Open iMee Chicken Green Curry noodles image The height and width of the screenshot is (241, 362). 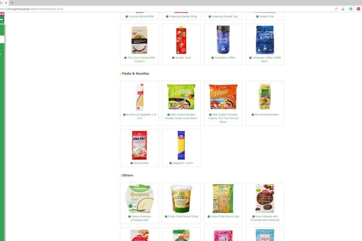181,97
